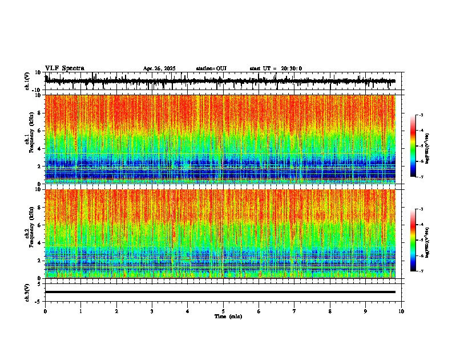Click inside the ch.2 spectrogram panel
The image size is (452, 349).
pos(220,234)
